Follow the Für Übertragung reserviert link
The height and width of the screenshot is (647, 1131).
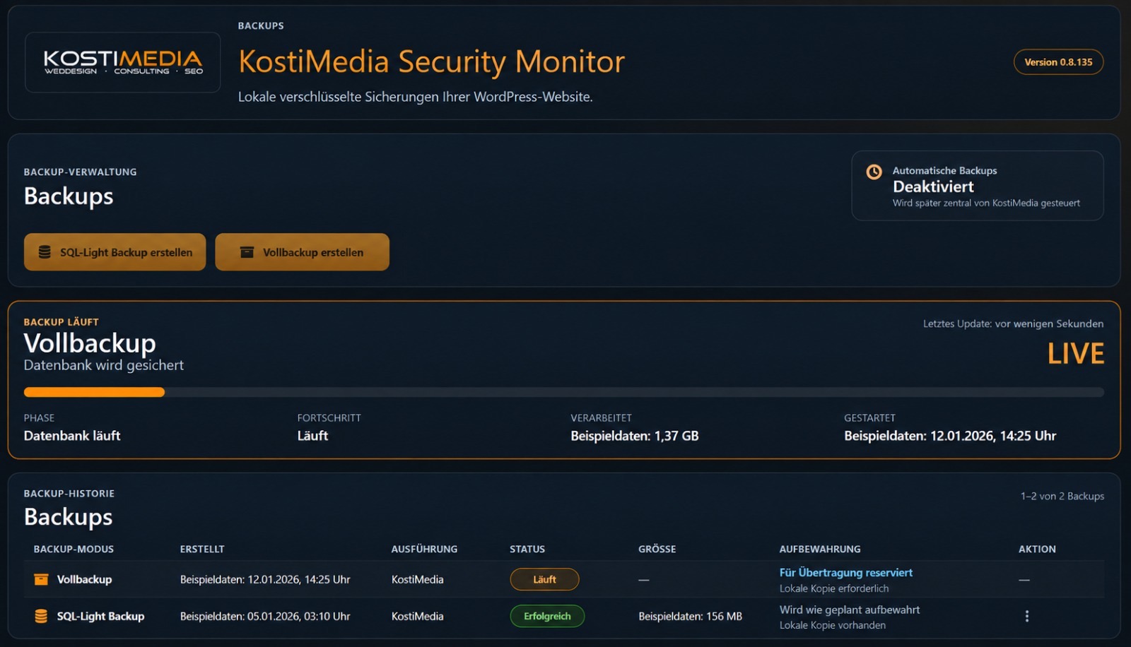click(845, 573)
